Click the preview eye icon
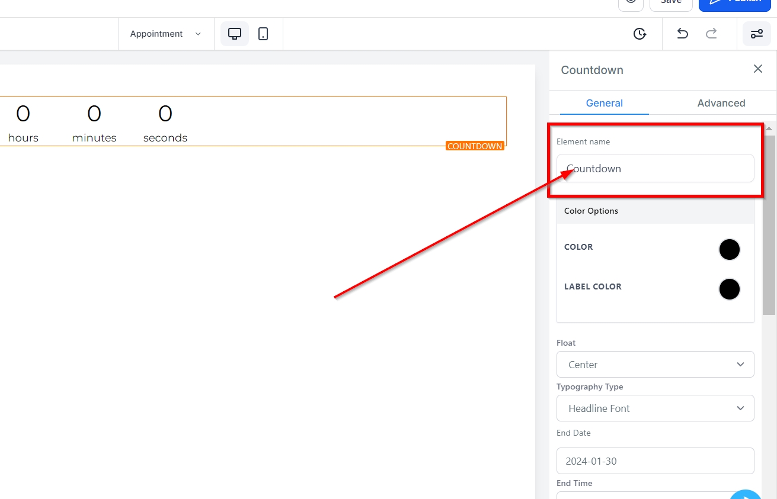The width and height of the screenshot is (777, 499). pyautogui.click(x=631, y=3)
